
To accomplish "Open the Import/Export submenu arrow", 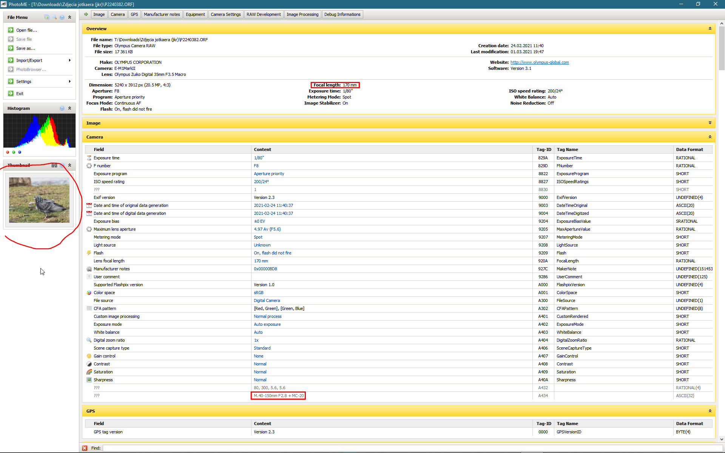I will [x=70, y=60].
